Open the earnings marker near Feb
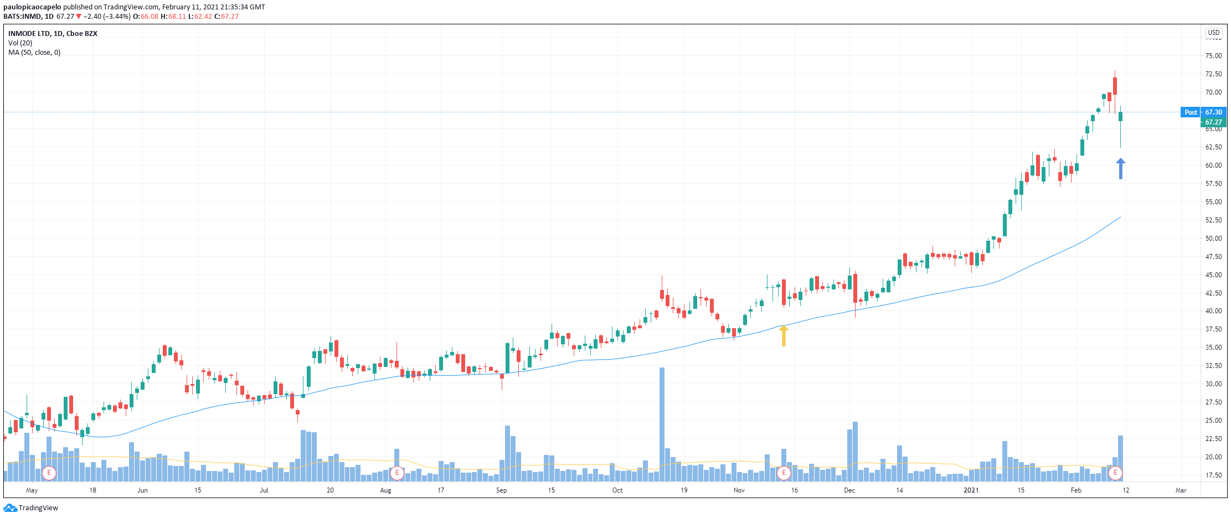 tap(1115, 473)
